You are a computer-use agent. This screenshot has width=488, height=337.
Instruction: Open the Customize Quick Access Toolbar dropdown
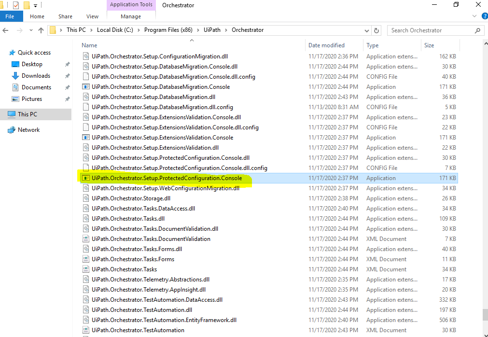pyautogui.click(x=35, y=5)
